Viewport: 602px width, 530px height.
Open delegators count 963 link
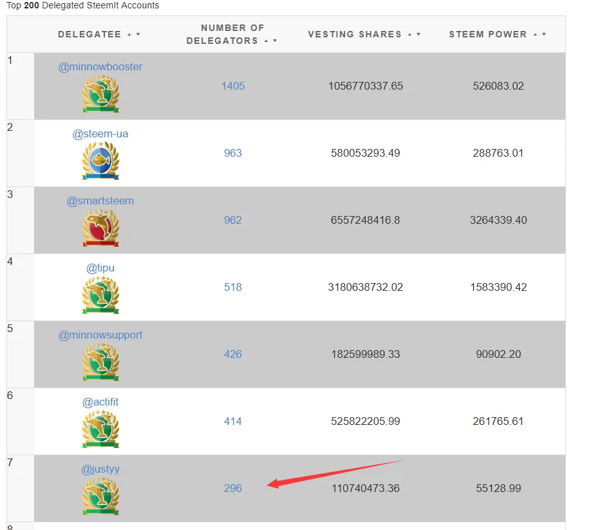coord(233,153)
